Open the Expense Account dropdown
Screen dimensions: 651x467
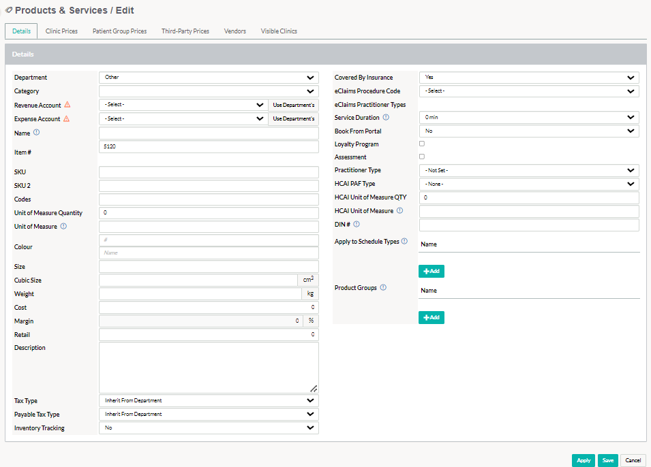[183, 118]
